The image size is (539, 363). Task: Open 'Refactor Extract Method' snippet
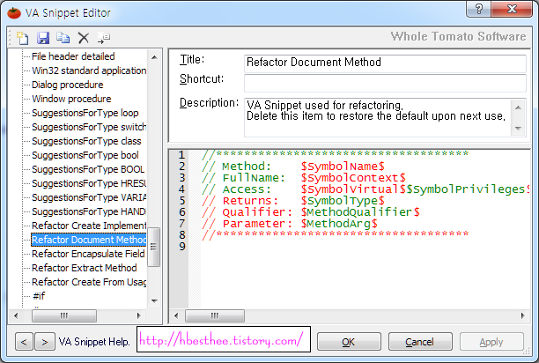pos(85,268)
